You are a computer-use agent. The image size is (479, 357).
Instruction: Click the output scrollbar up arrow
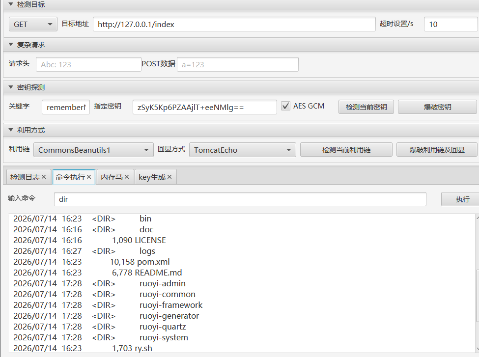click(477, 218)
